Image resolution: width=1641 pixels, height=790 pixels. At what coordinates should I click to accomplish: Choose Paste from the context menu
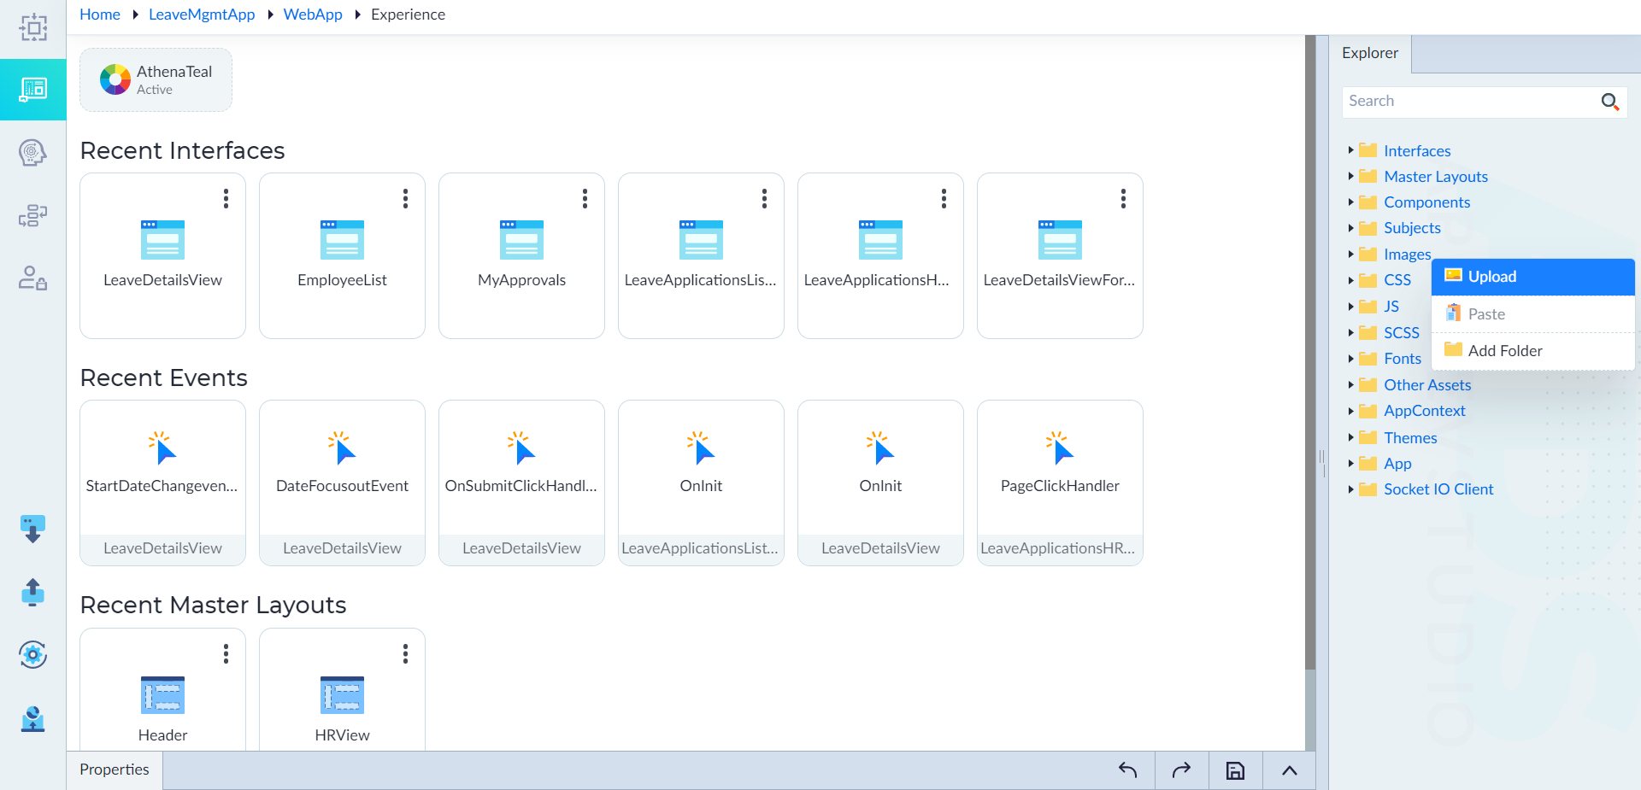coord(1533,314)
